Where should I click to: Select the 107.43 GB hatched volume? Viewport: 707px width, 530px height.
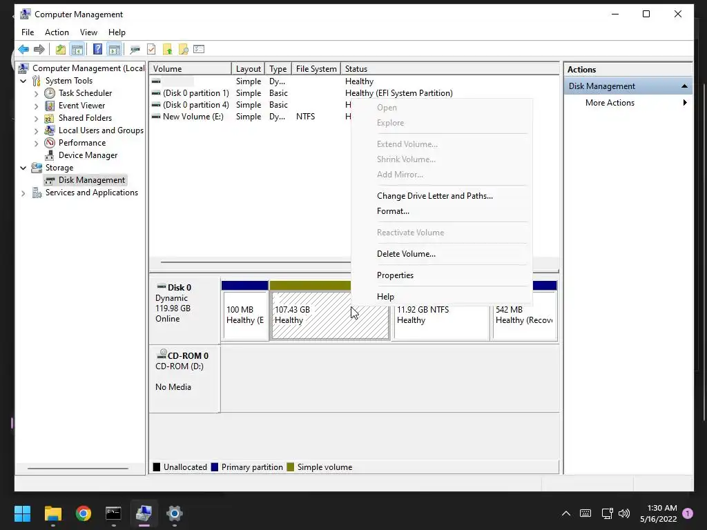330,315
